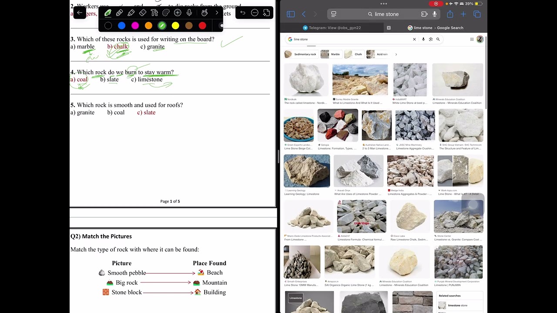This screenshot has height=313, width=557.
Task: Filter images by Sedimentary rock chip
Action: click(300, 54)
